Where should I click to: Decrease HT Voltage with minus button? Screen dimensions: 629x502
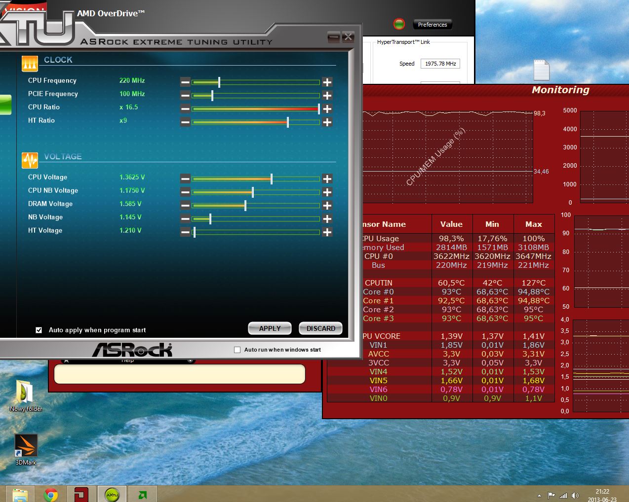[x=185, y=232]
